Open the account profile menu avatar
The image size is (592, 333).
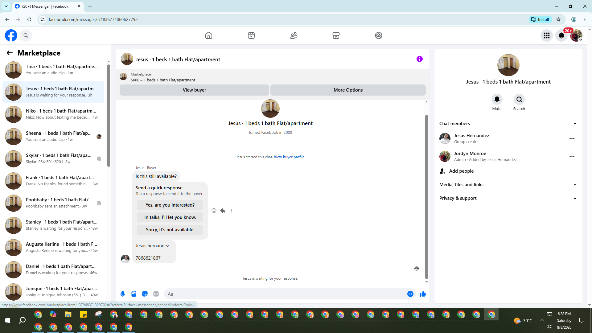pos(576,35)
